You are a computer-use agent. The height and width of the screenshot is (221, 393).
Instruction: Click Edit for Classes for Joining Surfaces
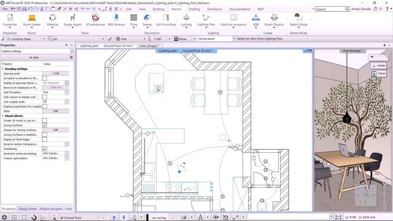56,130
